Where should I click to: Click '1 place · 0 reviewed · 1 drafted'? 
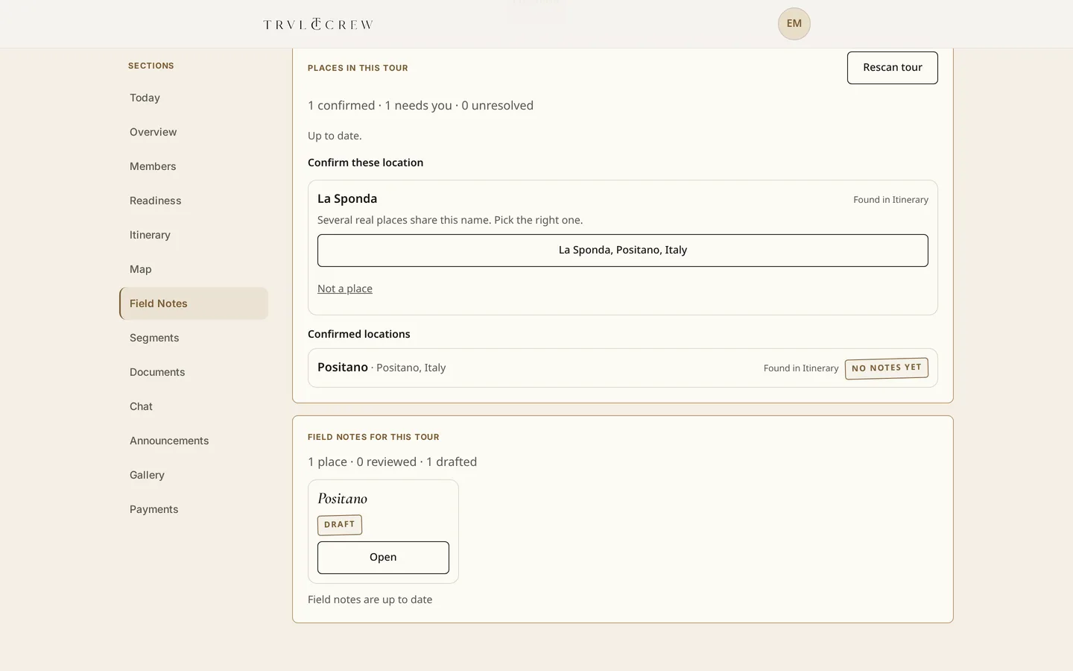[392, 461]
